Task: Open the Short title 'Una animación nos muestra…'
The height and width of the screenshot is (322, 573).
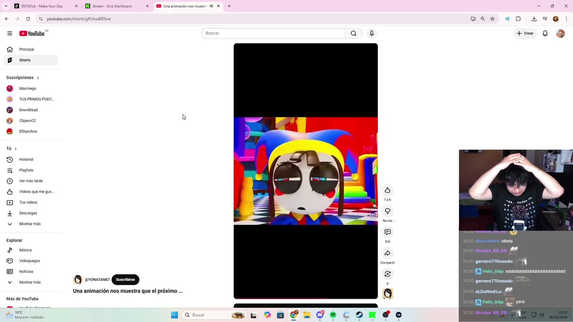Action: pyautogui.click(x=128, y=291)
